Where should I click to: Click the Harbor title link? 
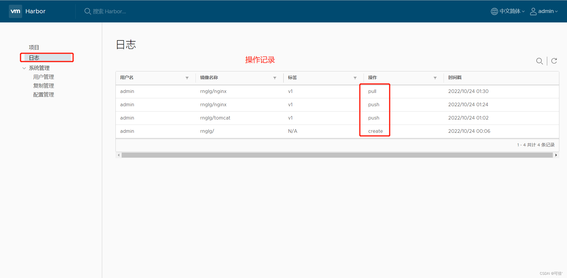click(x=35, y=11)
